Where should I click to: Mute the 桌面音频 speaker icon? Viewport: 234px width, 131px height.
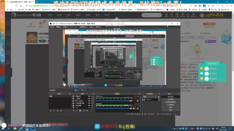coord(134,108)
